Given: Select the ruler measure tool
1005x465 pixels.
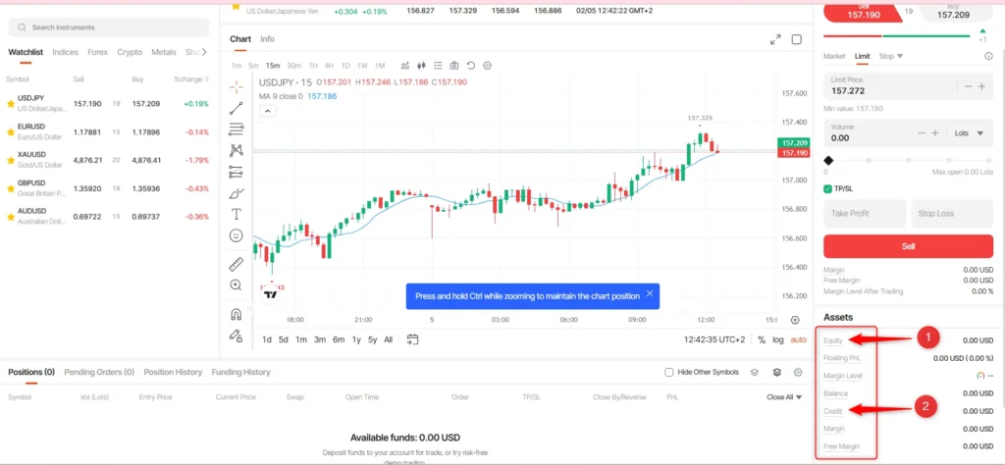Looking at the screenshot, I should [236, 264].
